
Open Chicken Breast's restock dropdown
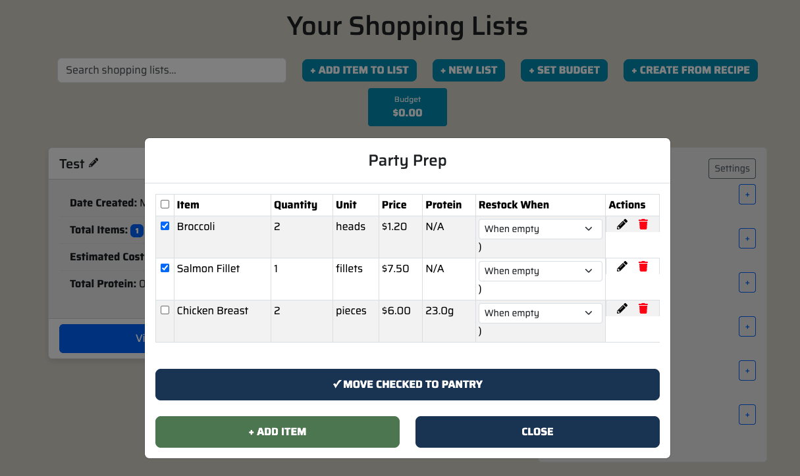pos(540,312)
